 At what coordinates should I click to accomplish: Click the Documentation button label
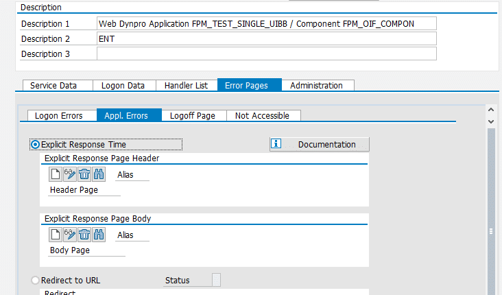(327, 145)
